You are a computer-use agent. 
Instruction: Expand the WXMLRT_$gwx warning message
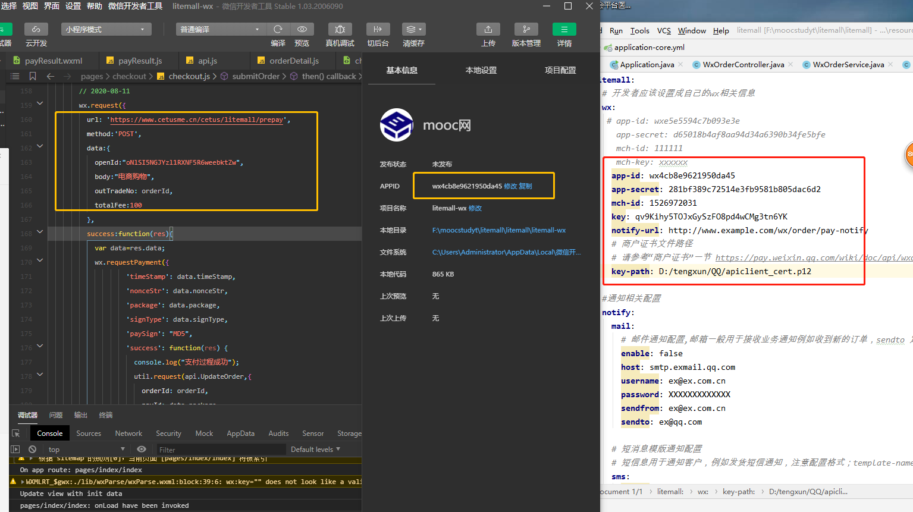point(23,482)
